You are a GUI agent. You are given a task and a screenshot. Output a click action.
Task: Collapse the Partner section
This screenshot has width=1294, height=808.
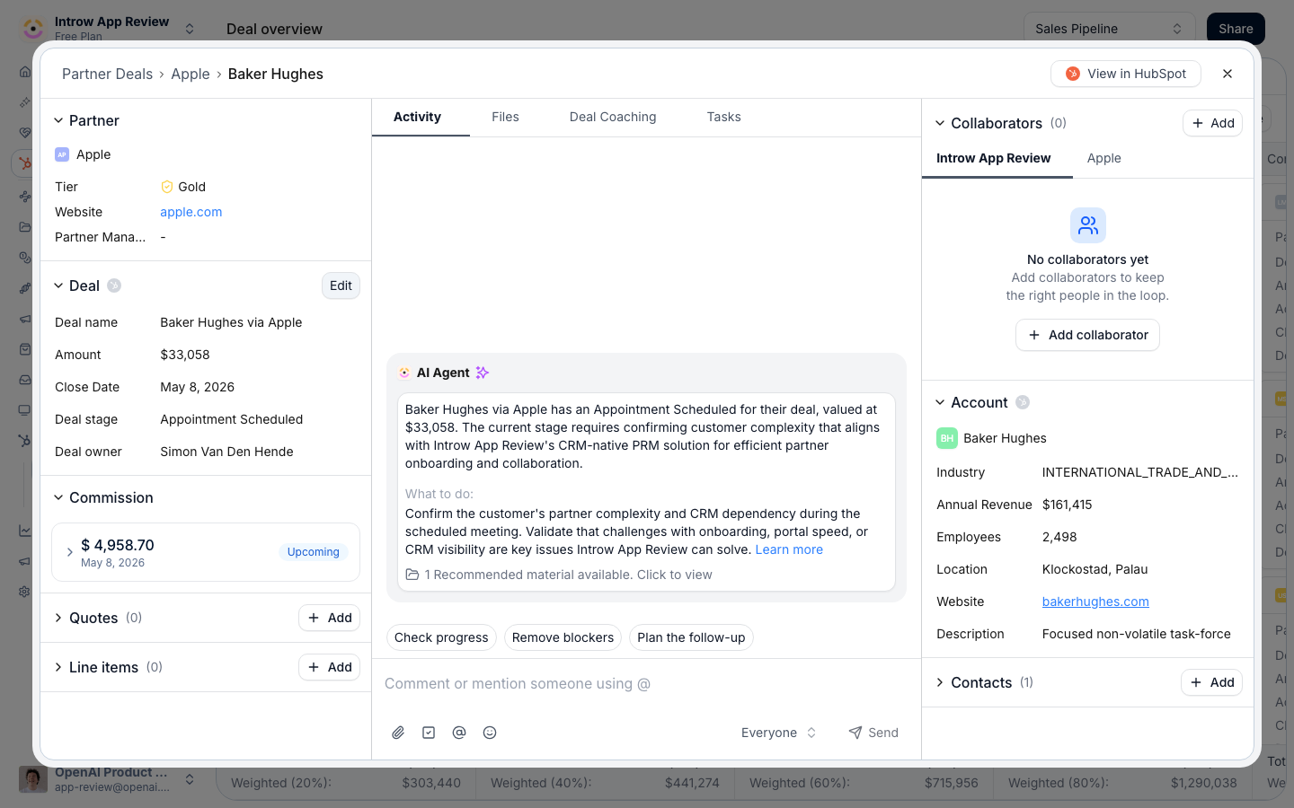pyautogui.click(x=58, y=120)
